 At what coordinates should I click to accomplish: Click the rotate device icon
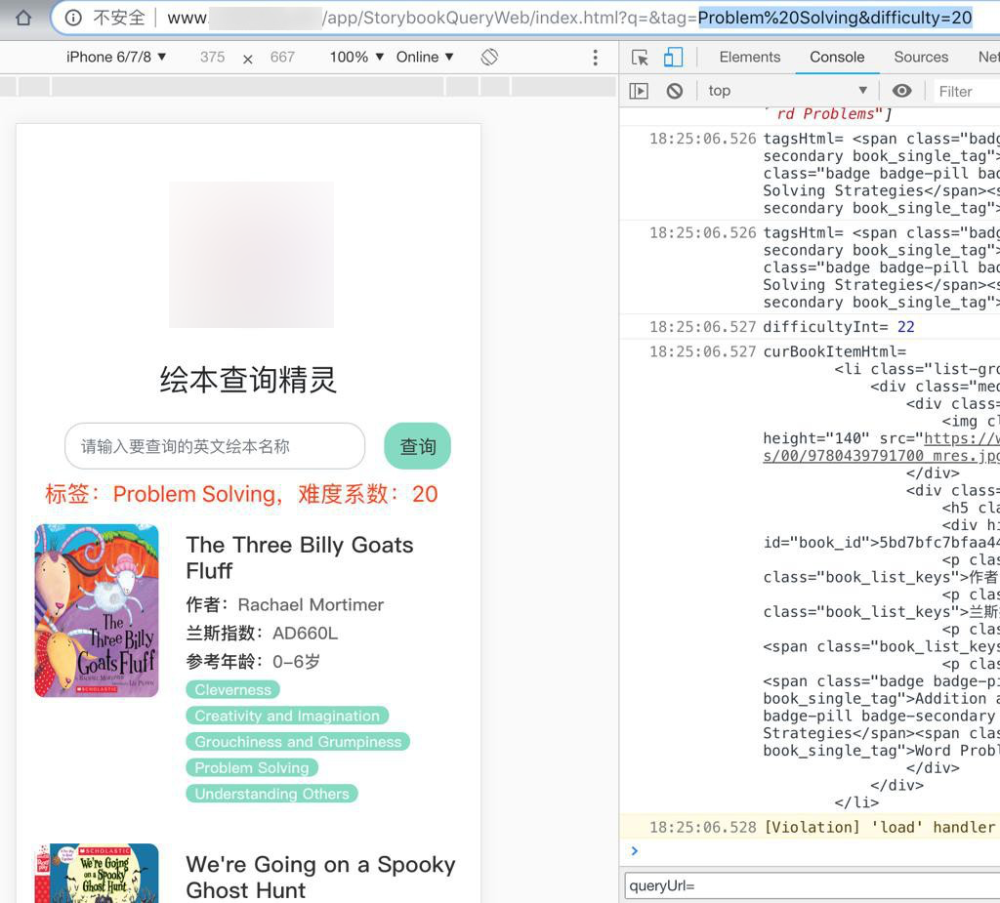click(x=489, y=57)
